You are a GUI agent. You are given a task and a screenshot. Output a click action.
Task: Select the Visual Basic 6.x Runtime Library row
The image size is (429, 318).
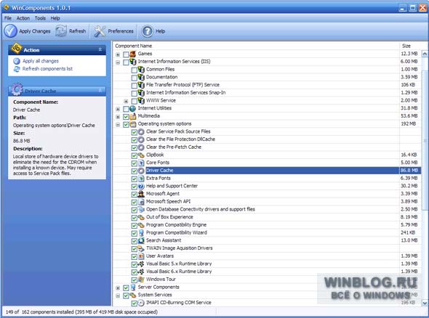(267, 272)
